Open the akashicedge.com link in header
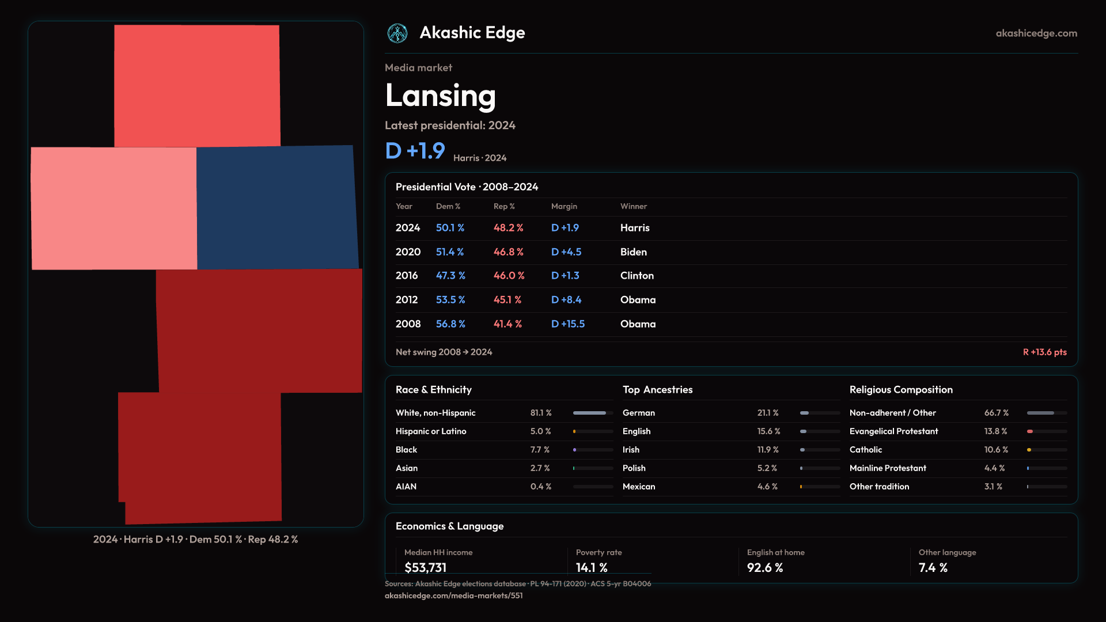 pos(1036,33)
